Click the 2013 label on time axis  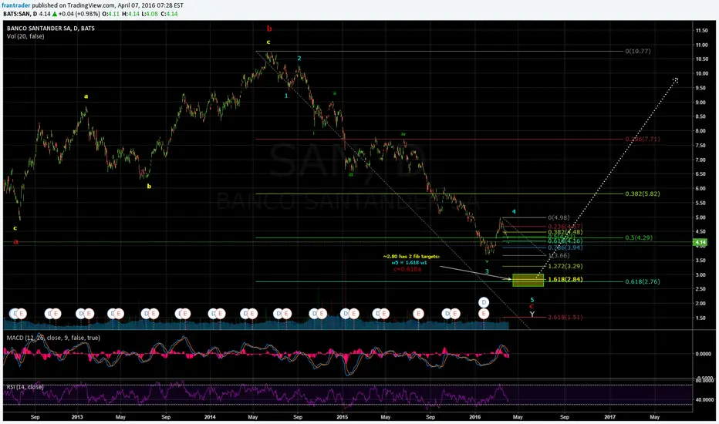coord(77,416)
